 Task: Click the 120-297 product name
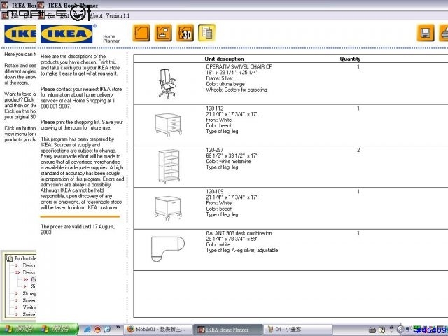(x=215, y=150)
